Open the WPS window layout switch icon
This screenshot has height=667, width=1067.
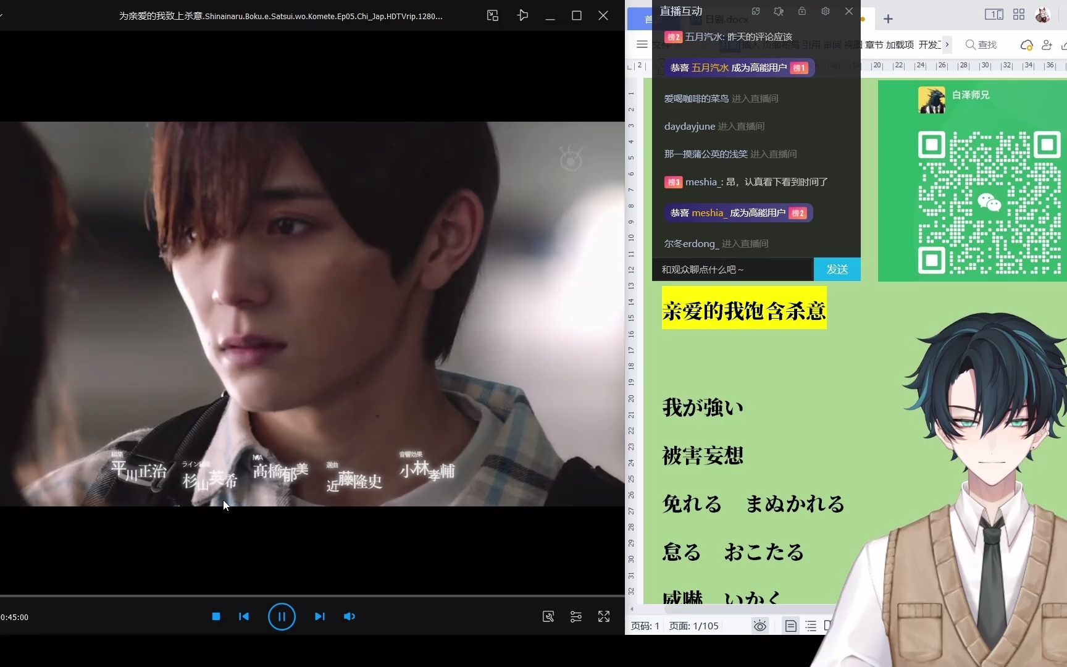[x=994, y=14]
